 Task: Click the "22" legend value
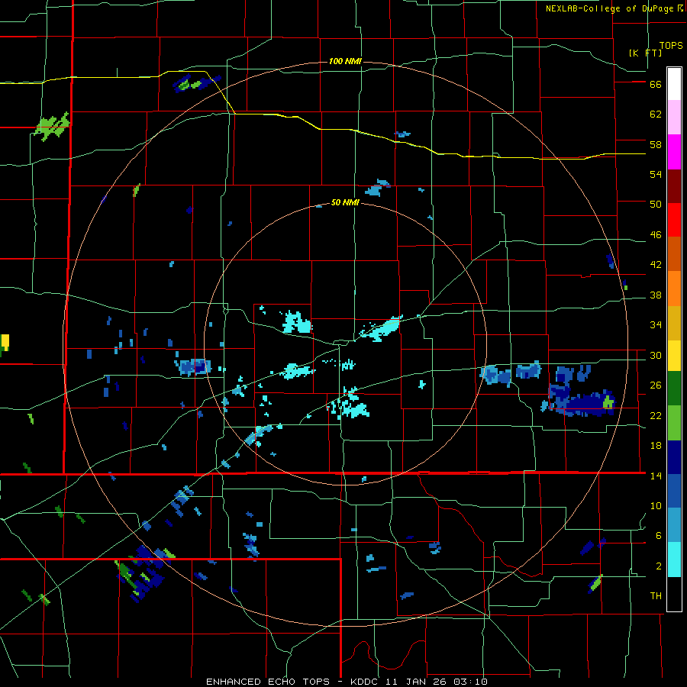coord(656,416)
